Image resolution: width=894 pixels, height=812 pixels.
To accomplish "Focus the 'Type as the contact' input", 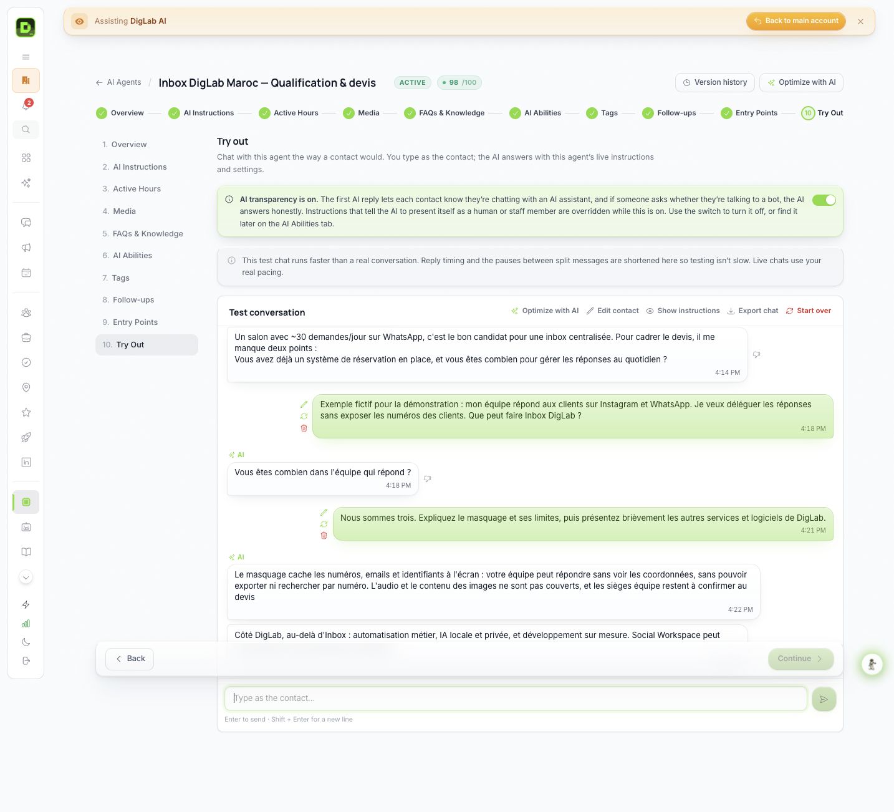I will [x=516, y=698].
